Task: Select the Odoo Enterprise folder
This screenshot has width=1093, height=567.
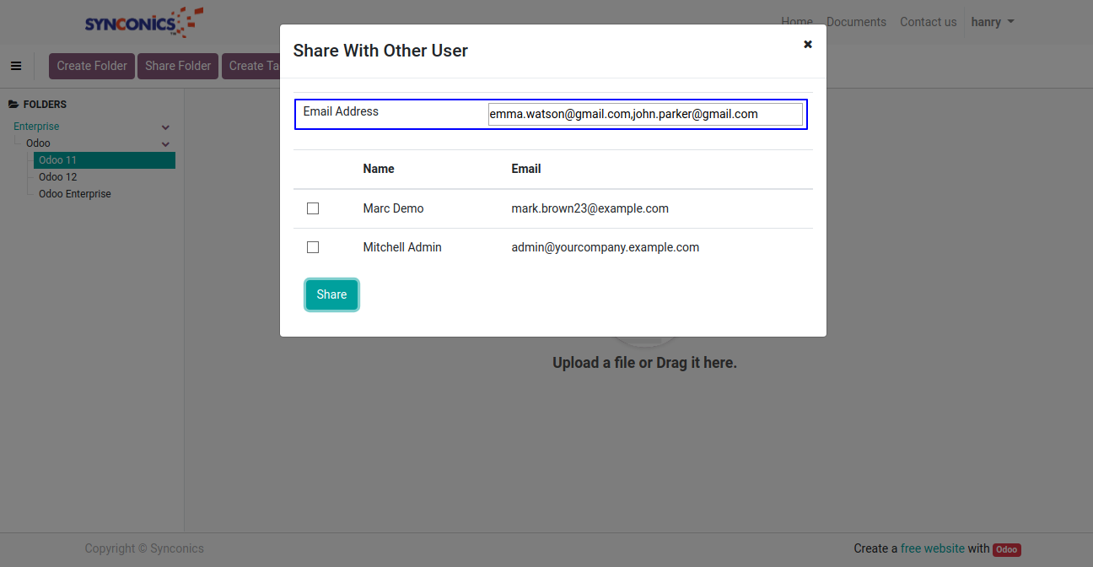Action: [75, 194]
